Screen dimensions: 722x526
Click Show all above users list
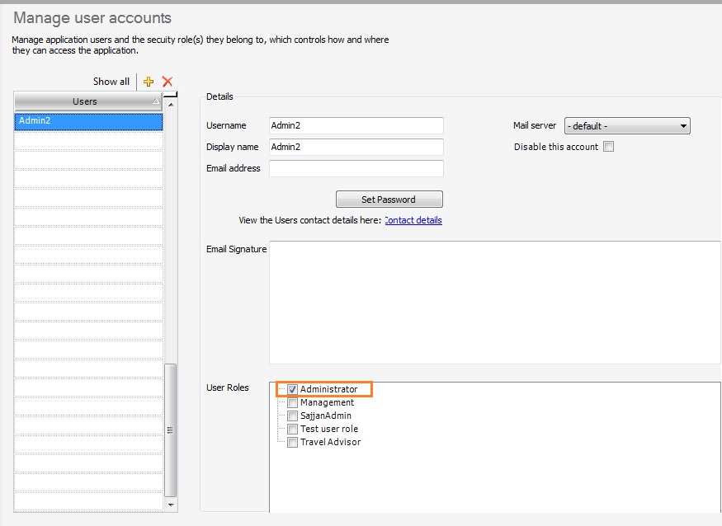click(x=111, y=82)
